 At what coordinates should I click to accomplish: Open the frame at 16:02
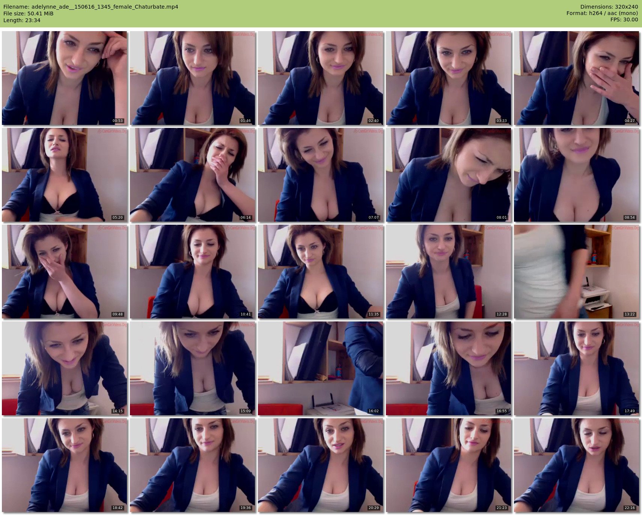tap(321, 368)
